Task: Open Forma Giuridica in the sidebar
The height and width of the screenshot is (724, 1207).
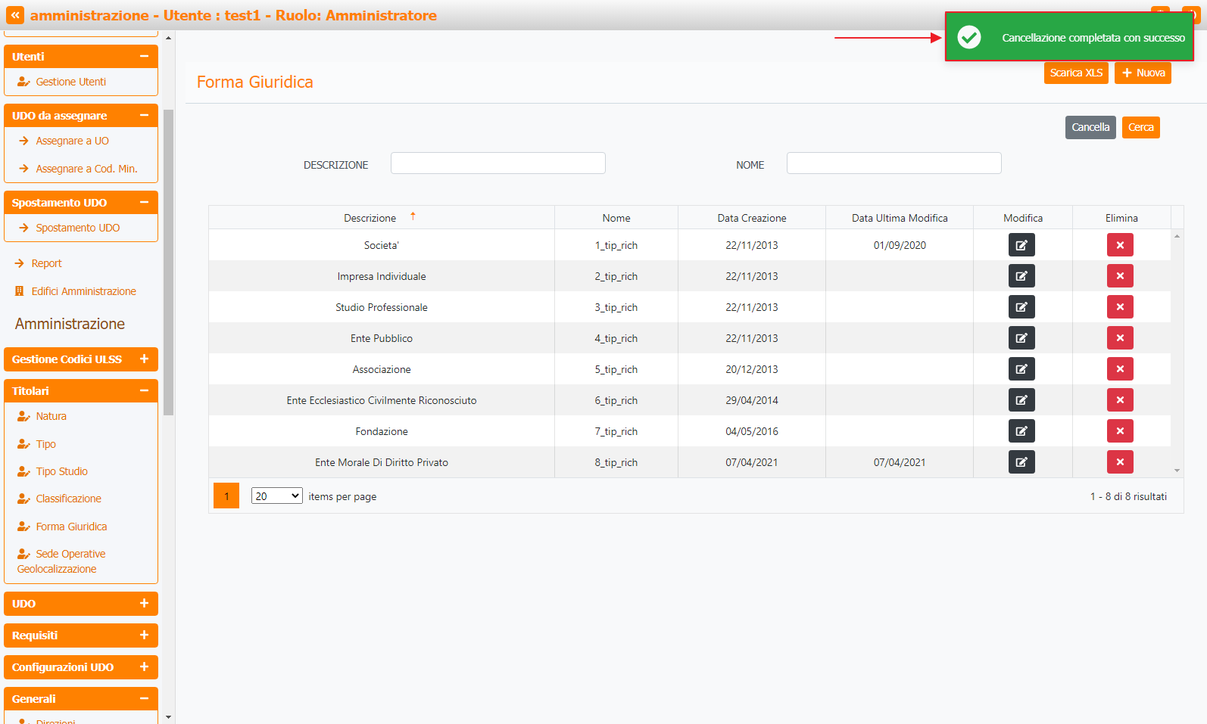Action: coord(71,527)
